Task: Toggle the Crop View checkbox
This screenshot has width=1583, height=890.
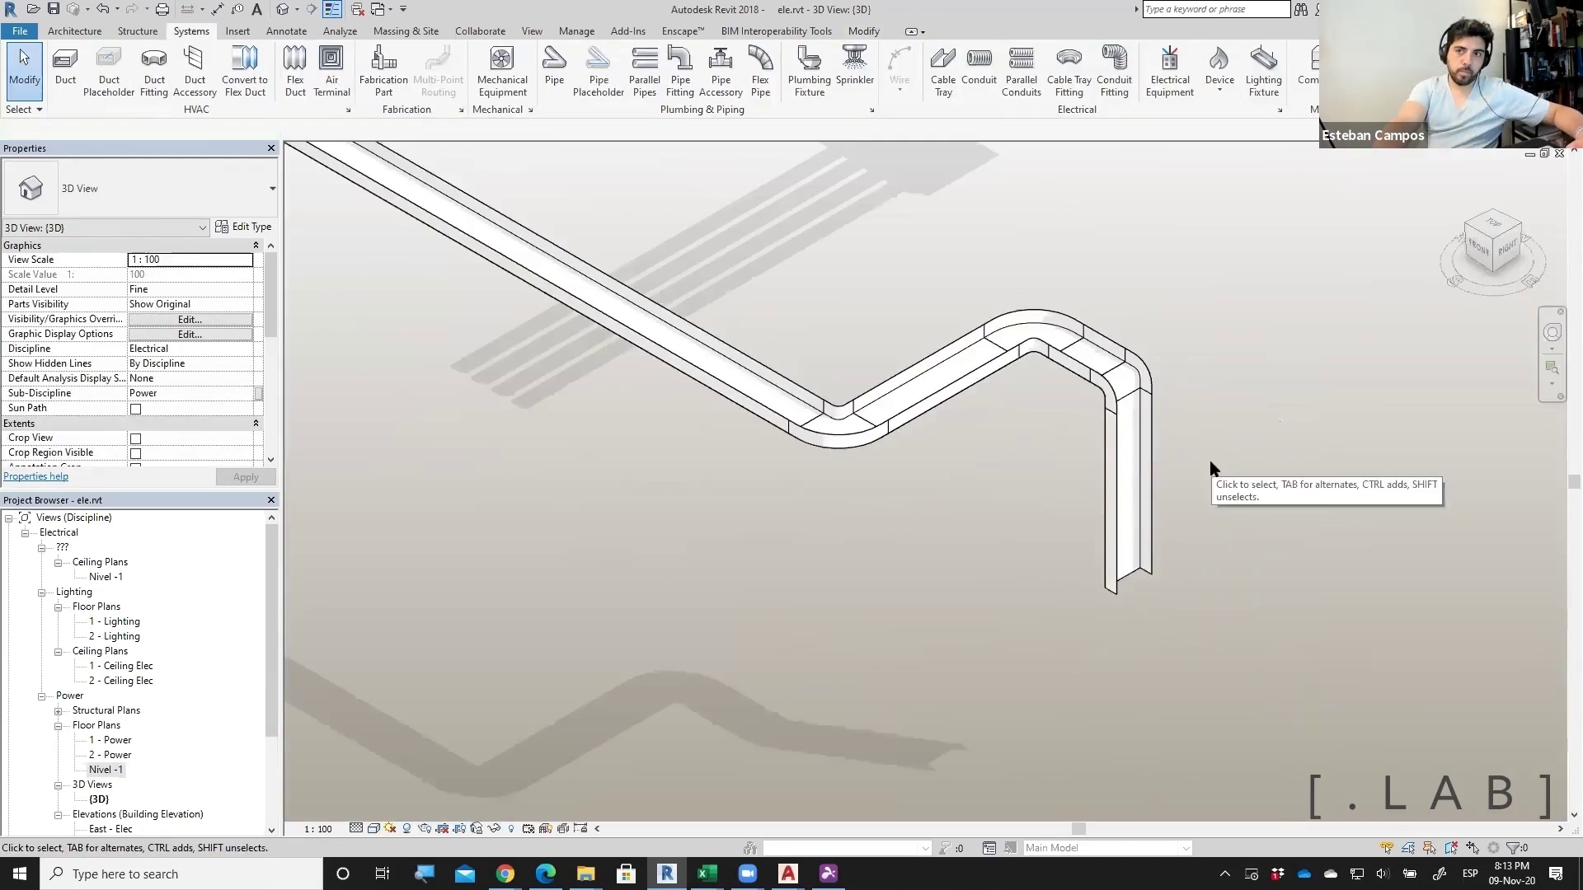Action: click(x=136, y=438)
